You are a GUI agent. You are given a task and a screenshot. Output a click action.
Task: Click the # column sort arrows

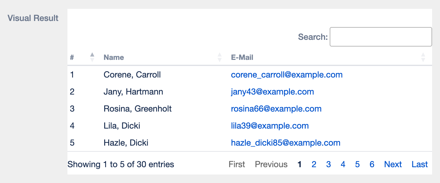pyautogui.click(x=92, y=57)
